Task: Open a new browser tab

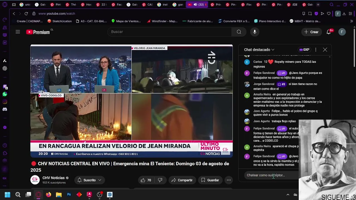Action: (x=318, y=4)
